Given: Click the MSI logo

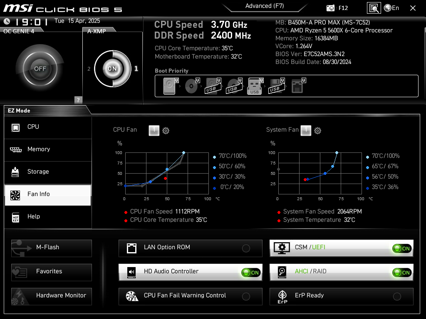Looking at the screenshot, I should pyautogui.click(x=18, y=8).
